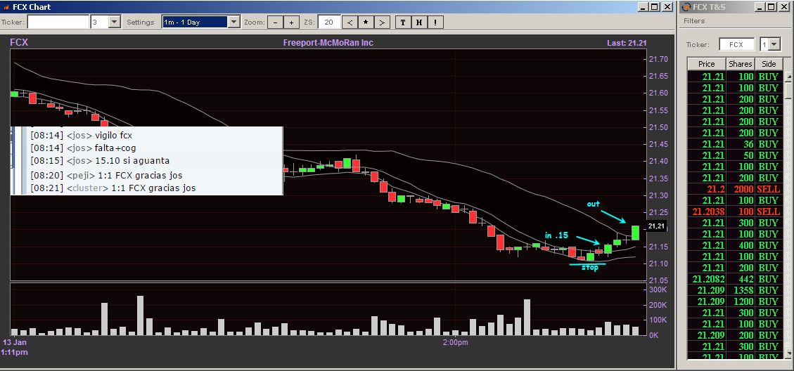Click the T&S scrollbar up arrow
Image resolution: width=794 pixels, height=371 pixels.
click(x=788, y=76)
